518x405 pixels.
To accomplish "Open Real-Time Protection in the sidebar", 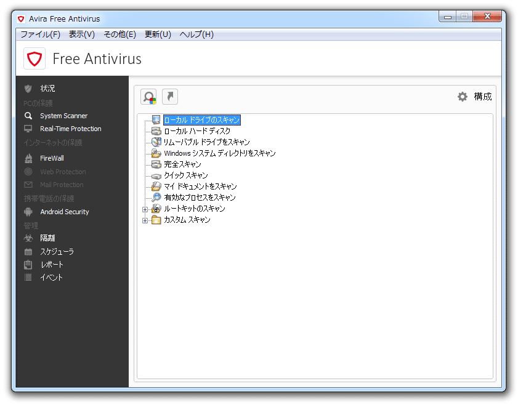I will pyautogui.click(x=71, y=129).
